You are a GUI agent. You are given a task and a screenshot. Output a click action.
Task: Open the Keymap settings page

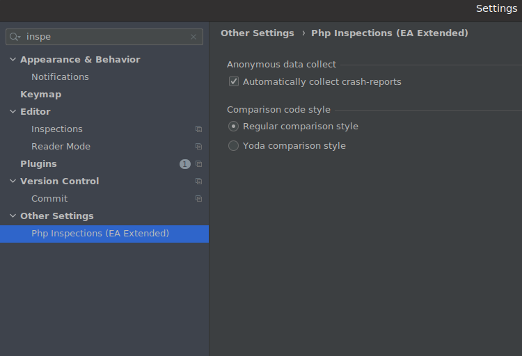[x=40, y=95]
